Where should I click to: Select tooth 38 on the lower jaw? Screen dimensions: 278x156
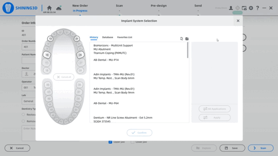click(80, 85)
